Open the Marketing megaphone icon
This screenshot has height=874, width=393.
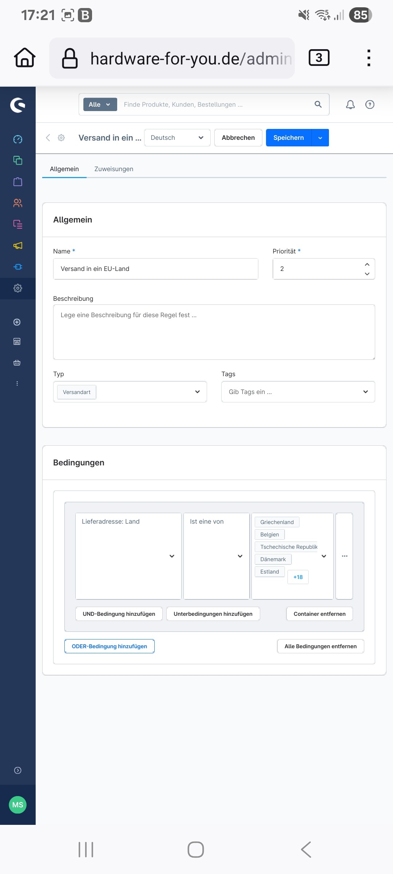click(x=17, y=245)
